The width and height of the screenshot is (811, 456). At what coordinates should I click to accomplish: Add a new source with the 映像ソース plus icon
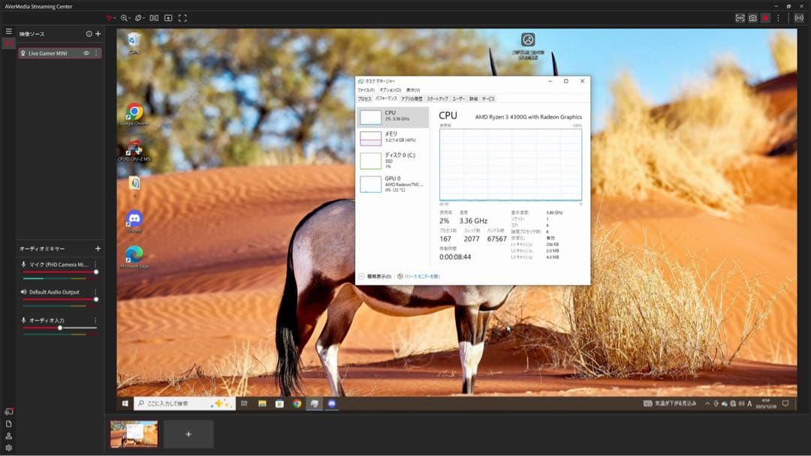98,33
